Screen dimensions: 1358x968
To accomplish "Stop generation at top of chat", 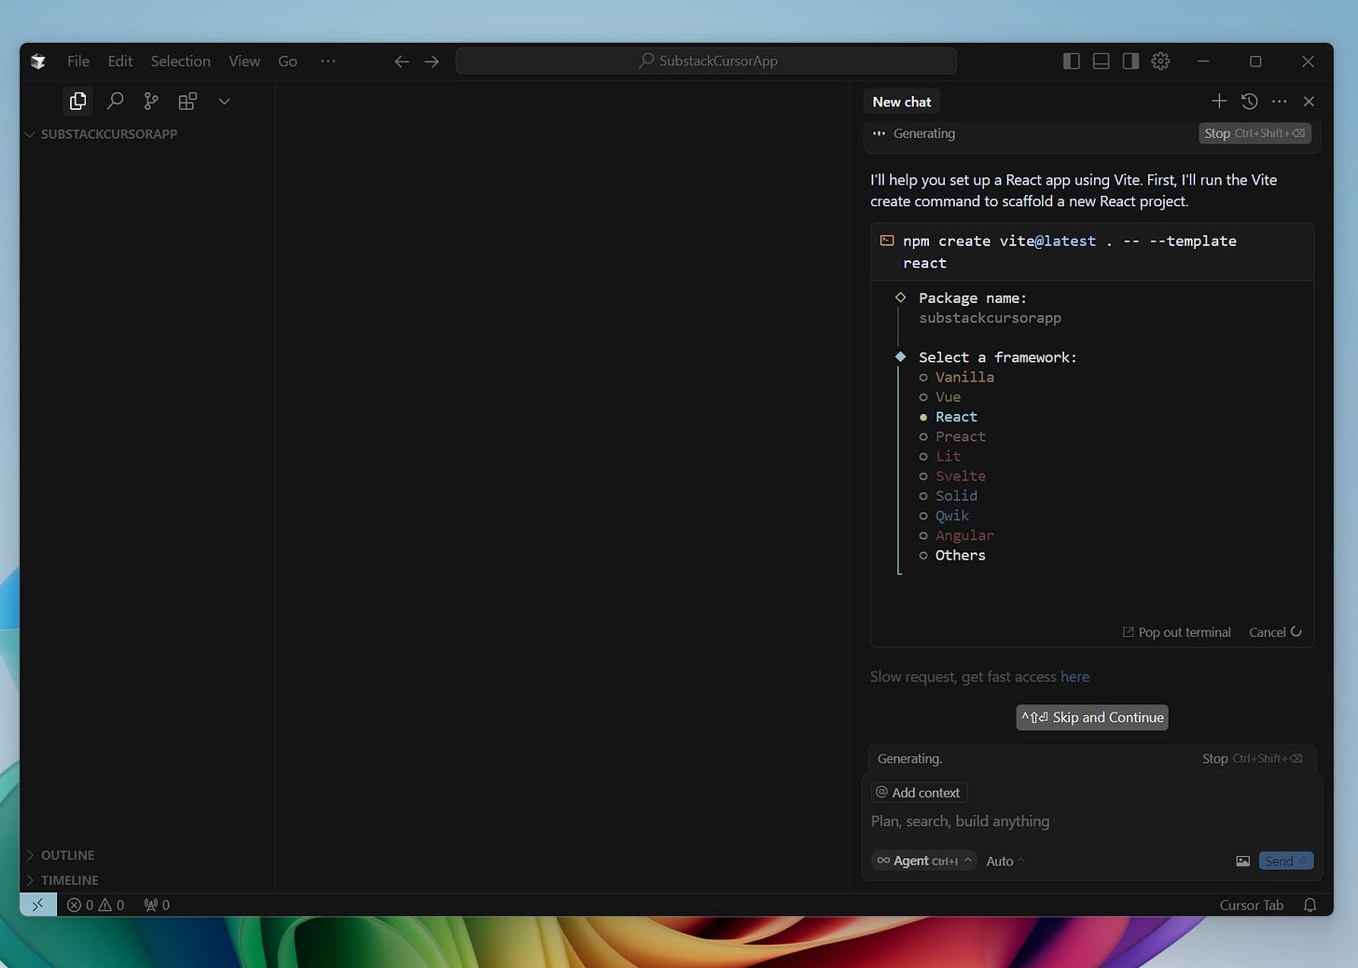I will [1254, 133].
